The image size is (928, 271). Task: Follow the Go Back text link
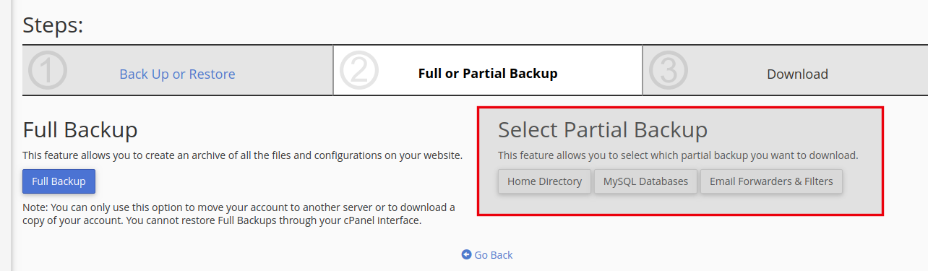click(494, 255)
